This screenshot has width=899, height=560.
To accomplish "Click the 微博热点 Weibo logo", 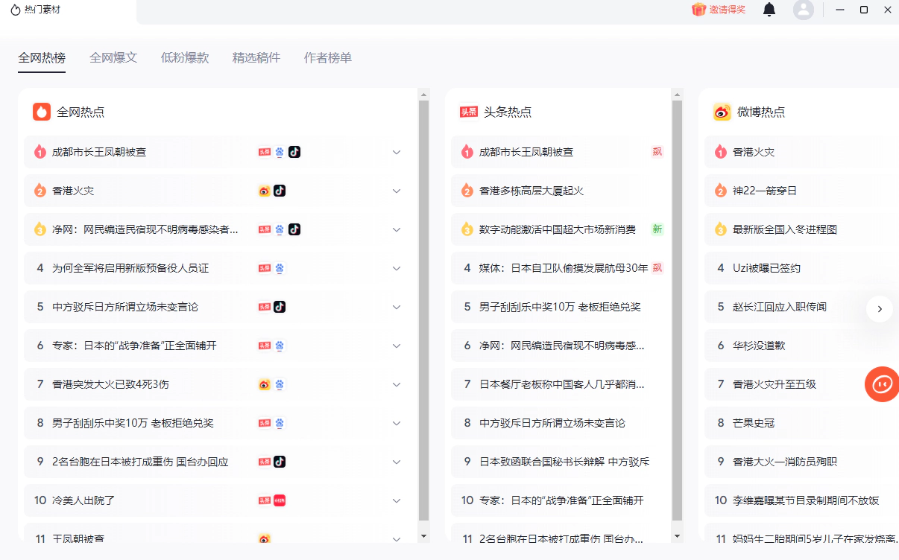I will click(722, 112).
